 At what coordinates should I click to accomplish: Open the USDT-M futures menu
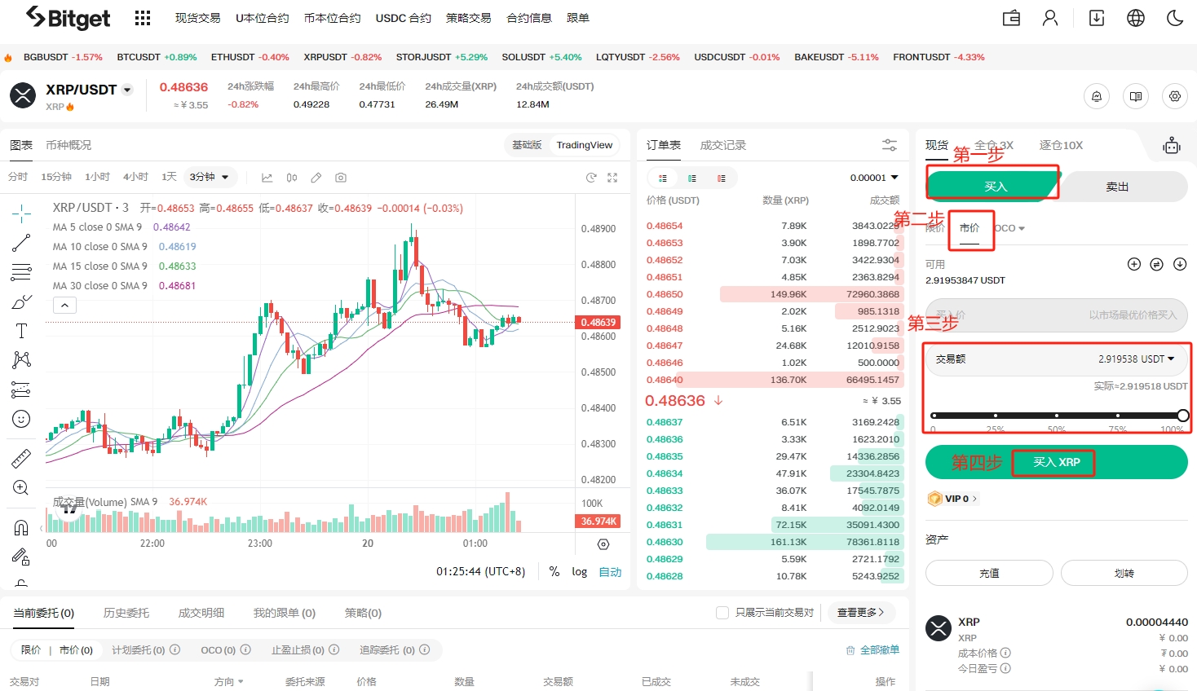coord(263,18)
